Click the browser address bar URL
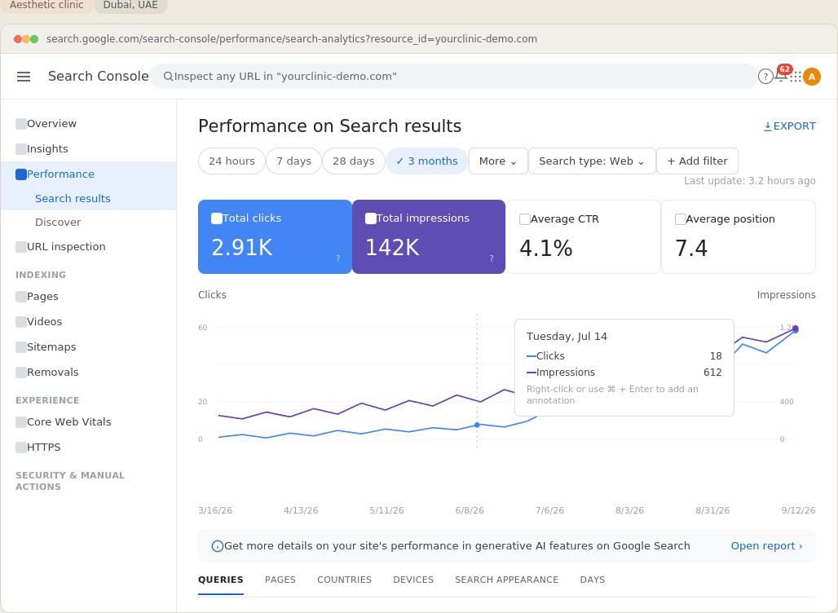This screenshot has height=613, width=838. coord(292,39)
